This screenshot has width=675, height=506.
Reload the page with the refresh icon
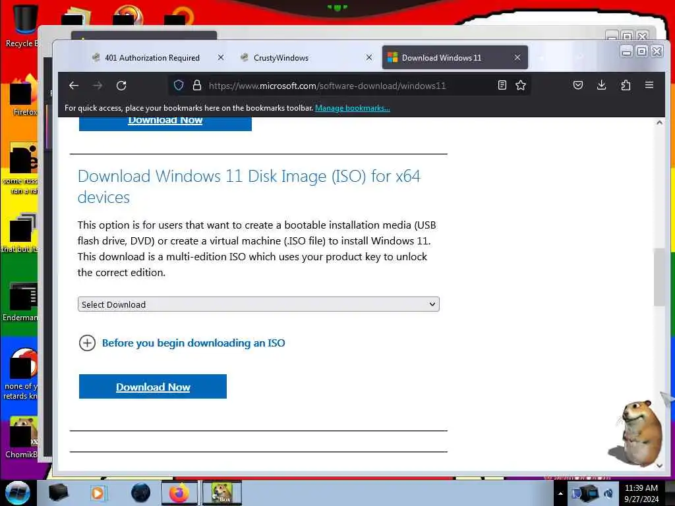(121, 86)
